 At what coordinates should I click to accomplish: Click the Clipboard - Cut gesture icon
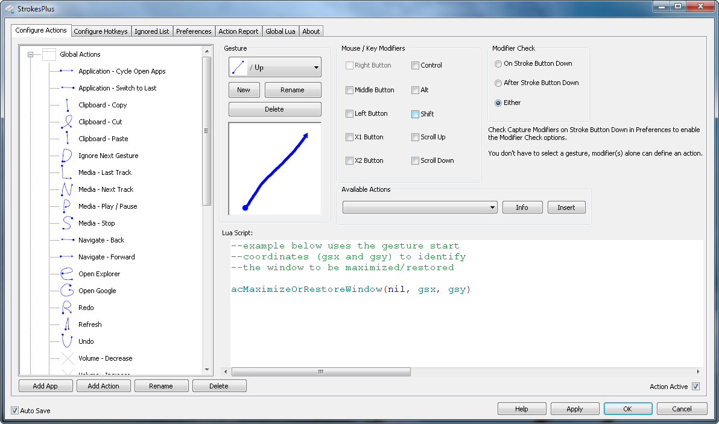tap(68, 122)
